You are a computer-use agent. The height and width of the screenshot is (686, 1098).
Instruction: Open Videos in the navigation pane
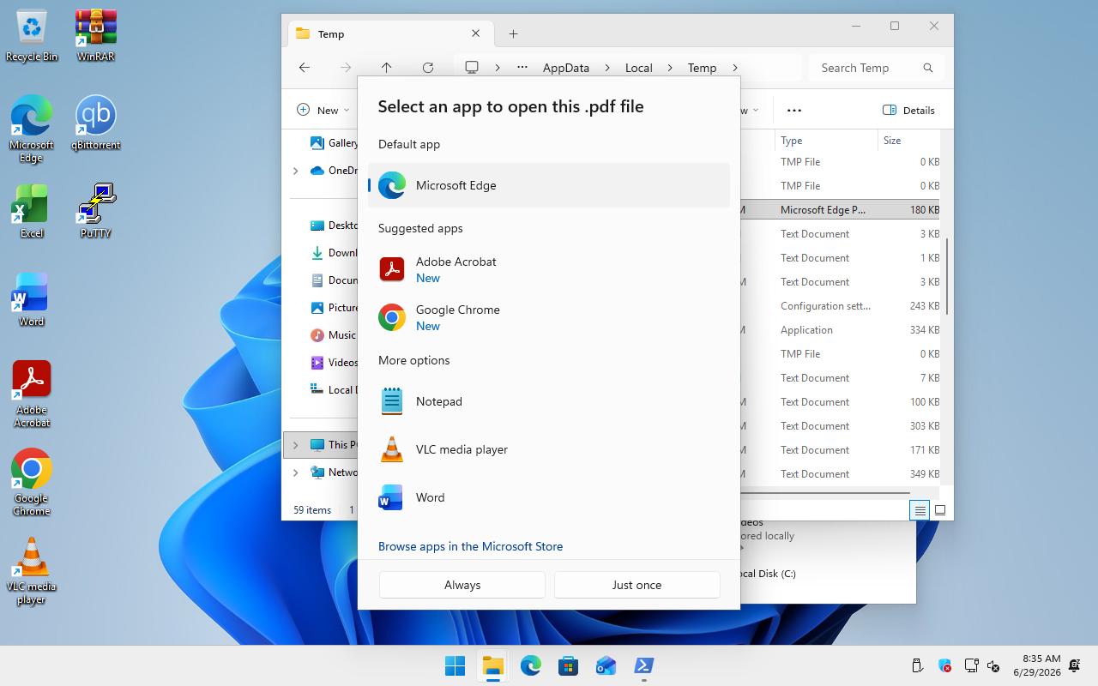(x=333, y=363)
